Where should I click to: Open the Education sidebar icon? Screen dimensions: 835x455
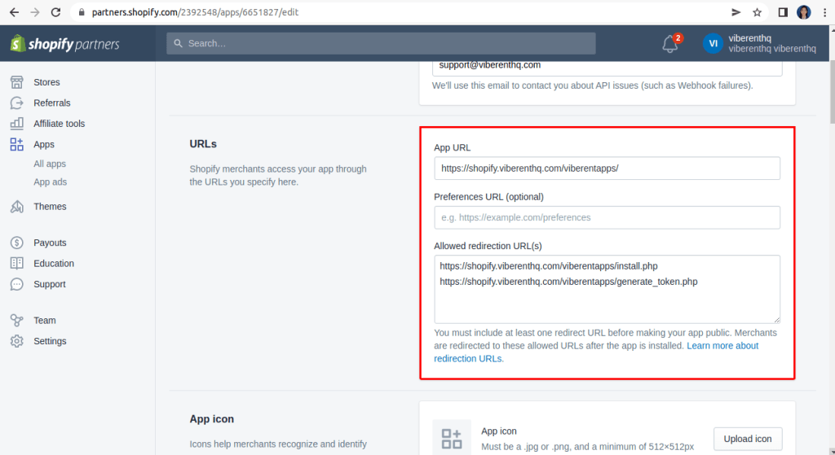(17, 264)
